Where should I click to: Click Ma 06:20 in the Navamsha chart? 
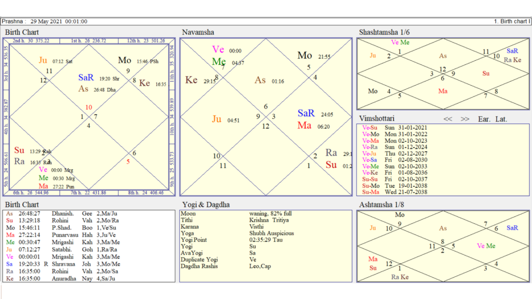pyautogui.click(x=313, y=126)
